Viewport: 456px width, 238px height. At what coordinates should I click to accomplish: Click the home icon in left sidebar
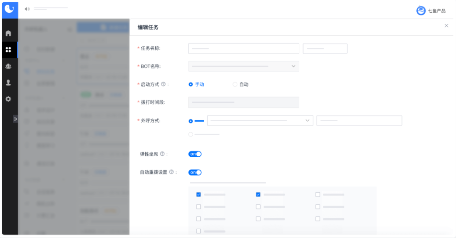pyautogui.click(x=8, y=33)
